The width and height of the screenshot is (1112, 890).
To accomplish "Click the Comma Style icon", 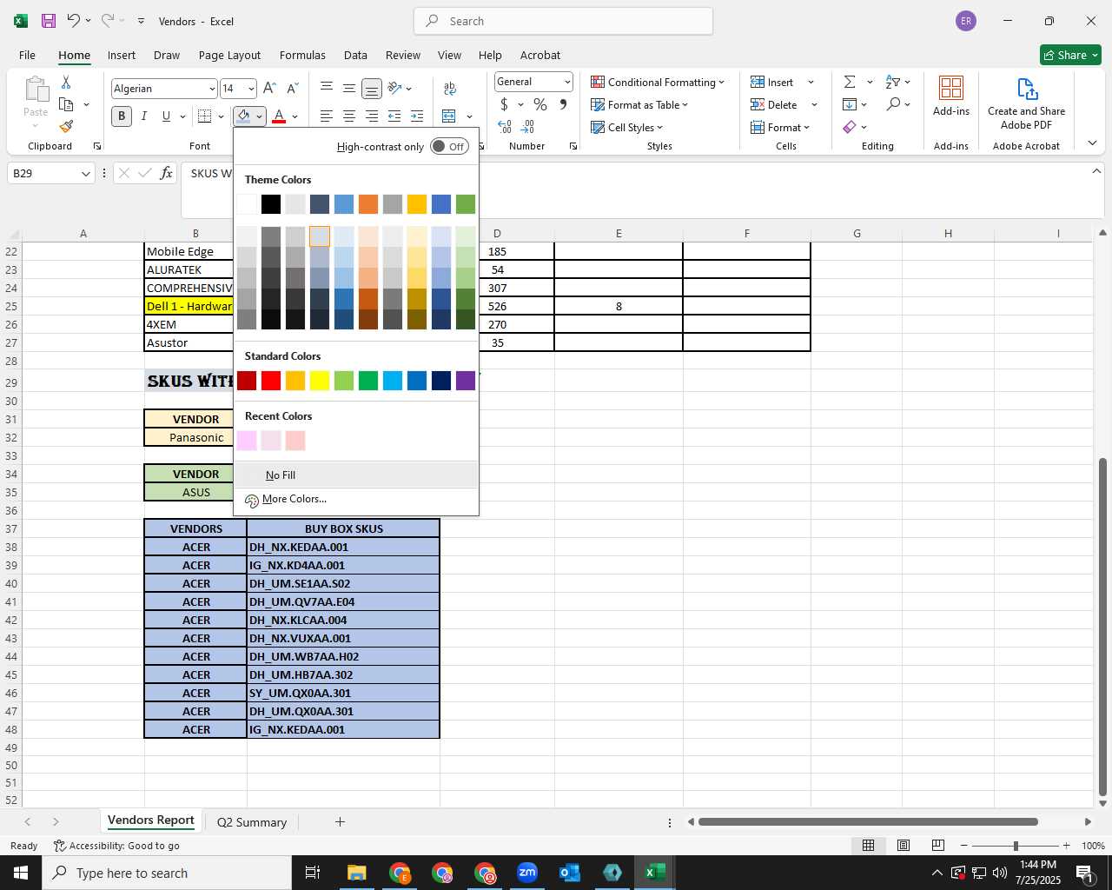I will pyautogui.click(x=563, y=104).
